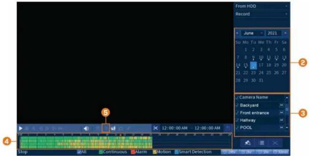
Task: Toggle the Alarm recording filter
Action: [133, 152]
